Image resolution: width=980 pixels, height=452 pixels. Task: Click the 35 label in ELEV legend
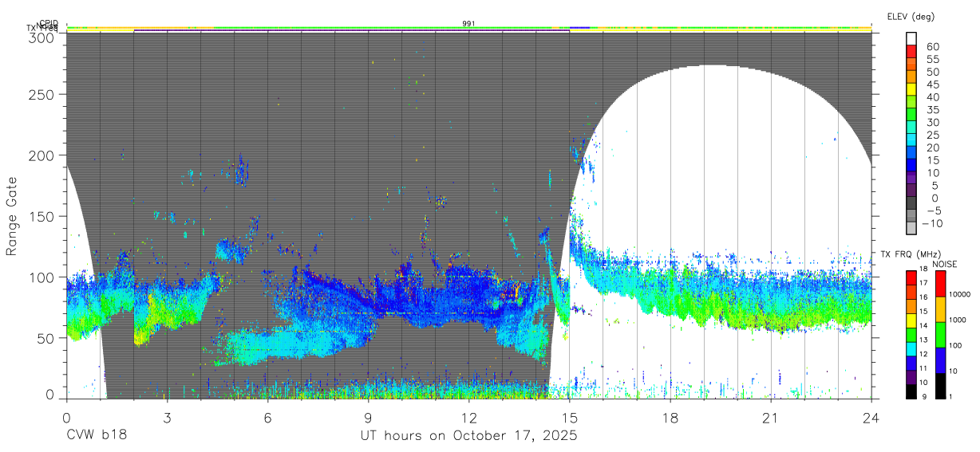[933, 110]
